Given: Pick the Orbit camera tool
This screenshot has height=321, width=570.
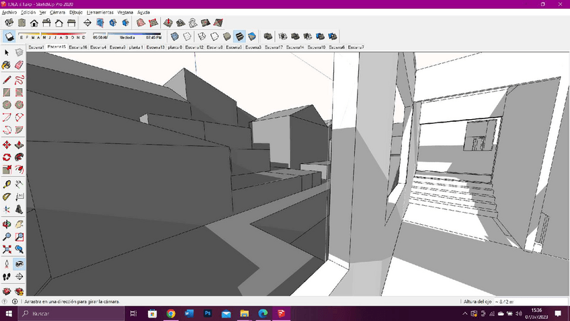Looking at the screenshot, I should [x=7, y=224].
